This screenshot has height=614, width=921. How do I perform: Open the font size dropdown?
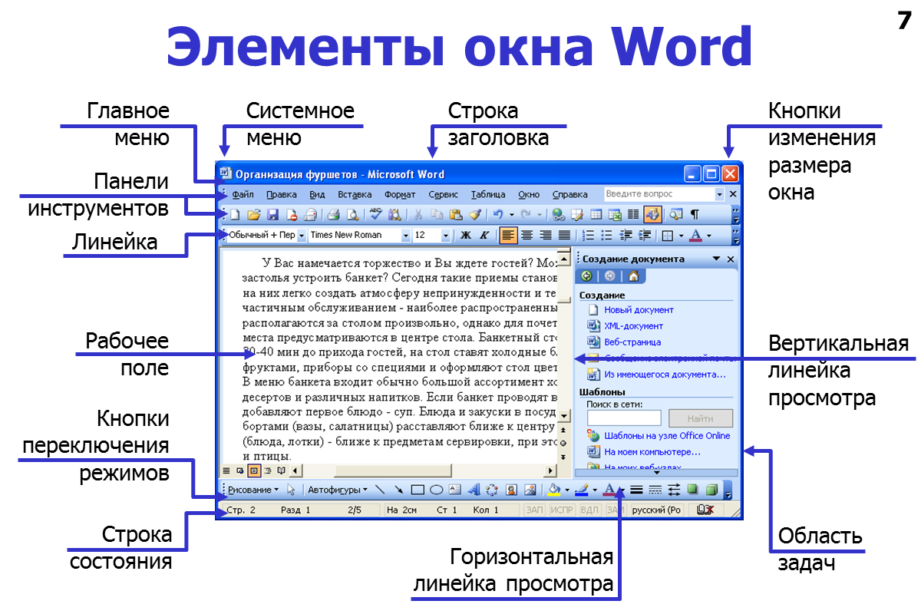[447, 236]
